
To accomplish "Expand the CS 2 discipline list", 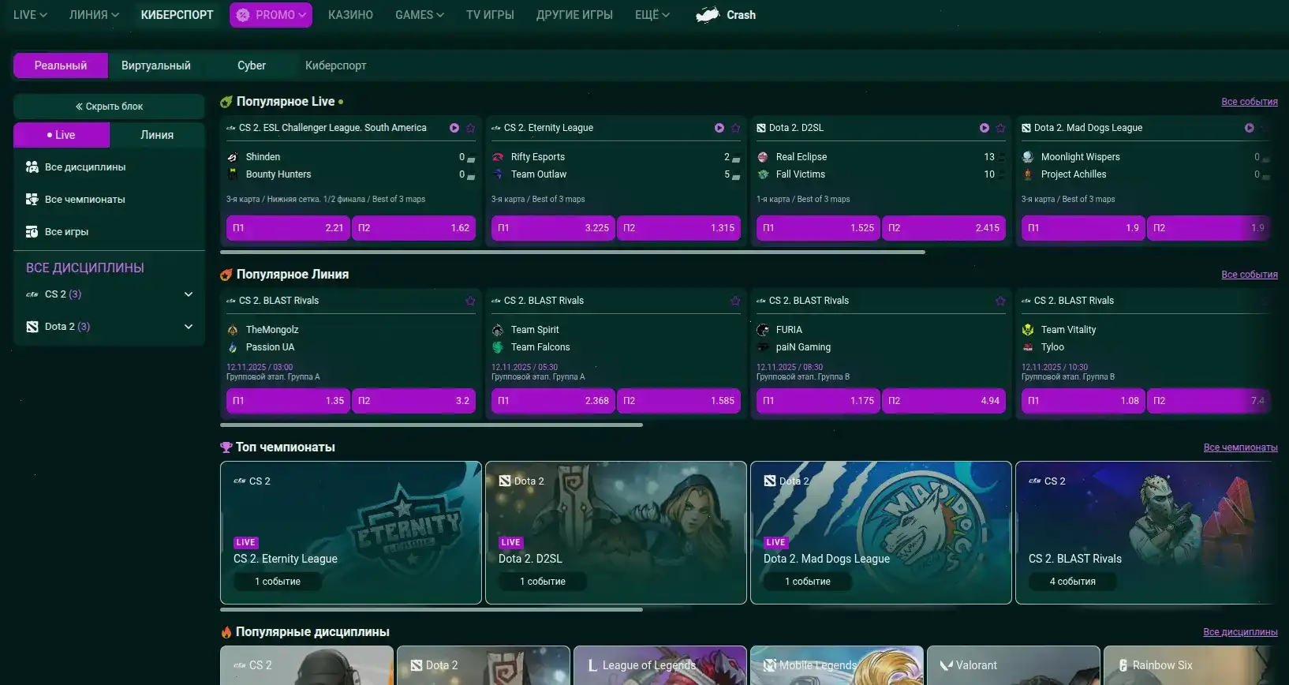I will point(188,294).
